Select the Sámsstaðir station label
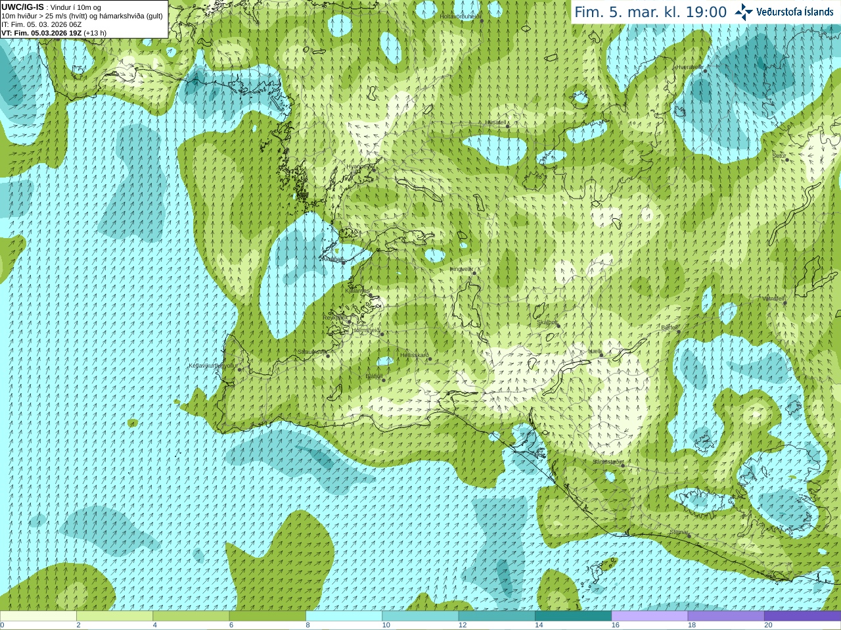The image size is (841, 630). point(606,462)
